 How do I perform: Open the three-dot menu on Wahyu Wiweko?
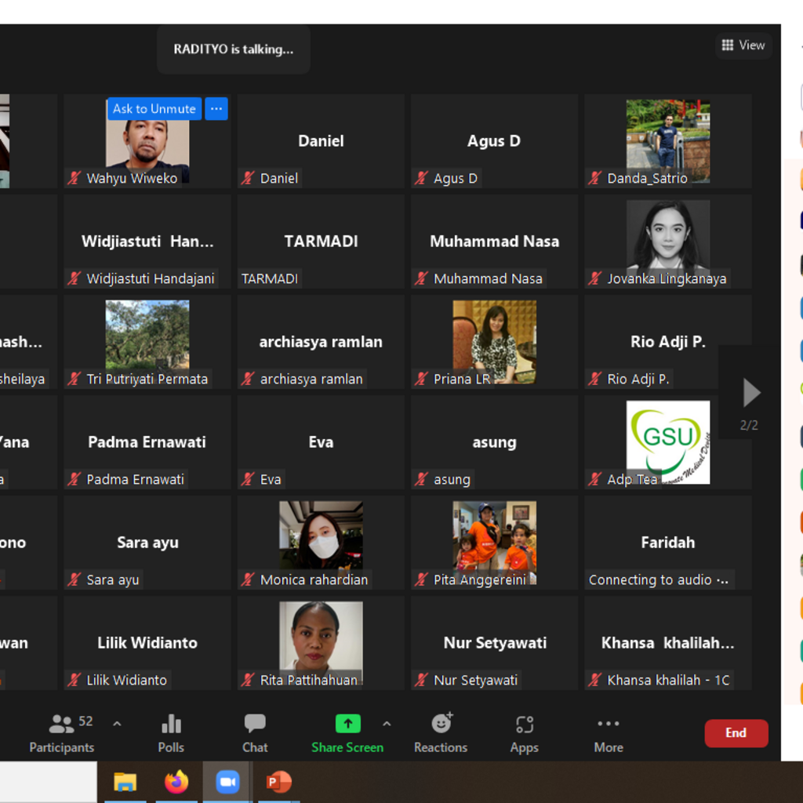tap(216, 109)
